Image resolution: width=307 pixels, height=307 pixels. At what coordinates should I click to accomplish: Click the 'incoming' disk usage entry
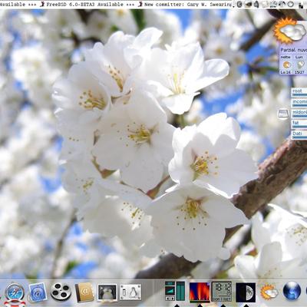click(x=299, y=103)
